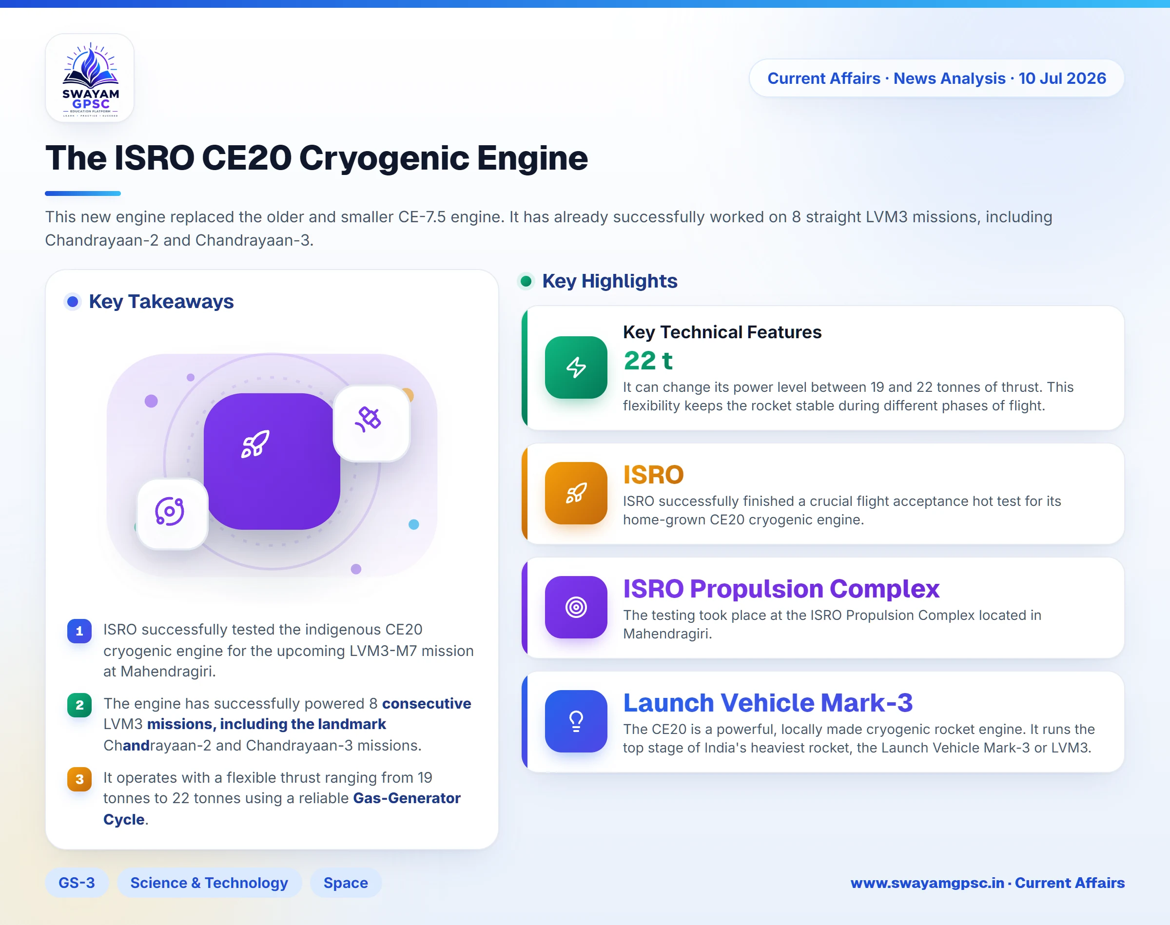Click the Key Highlights heading
The image size is (1170, 925).
(610, 281)
